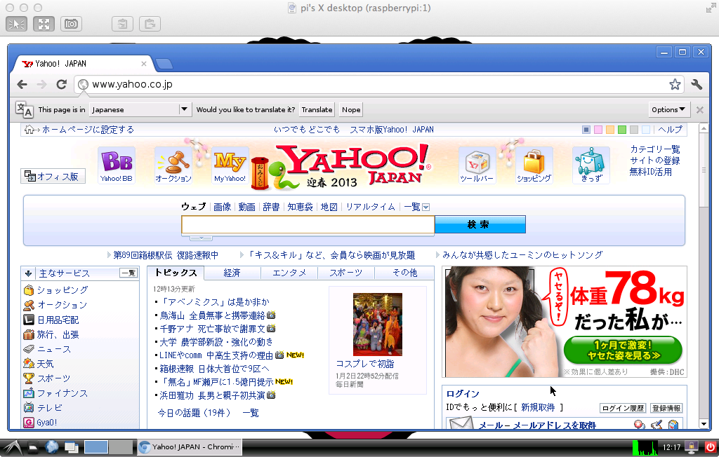Click the Nope button

coord(351,109)
